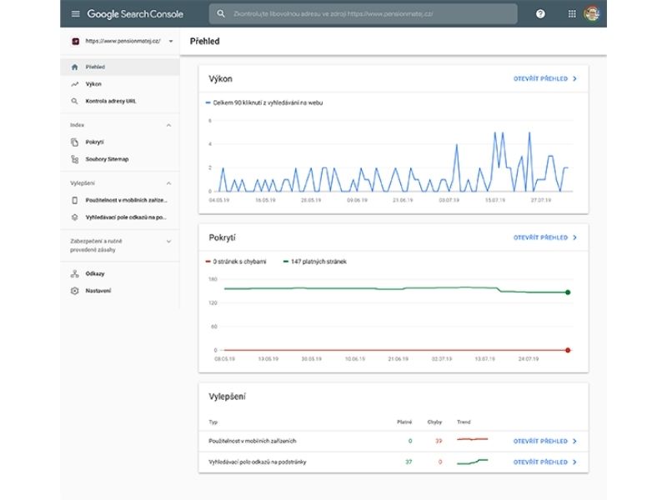Expand Zabezpečení a ručně provedené zásahy section

click(x=168, y=242)
